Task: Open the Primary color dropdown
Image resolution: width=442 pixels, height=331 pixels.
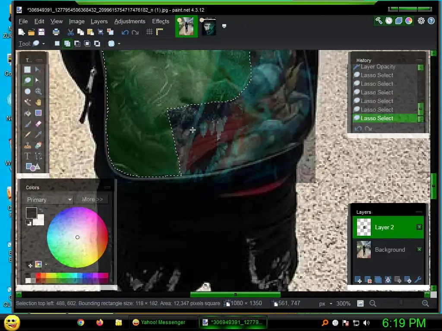Action: [x=49, y=200]
